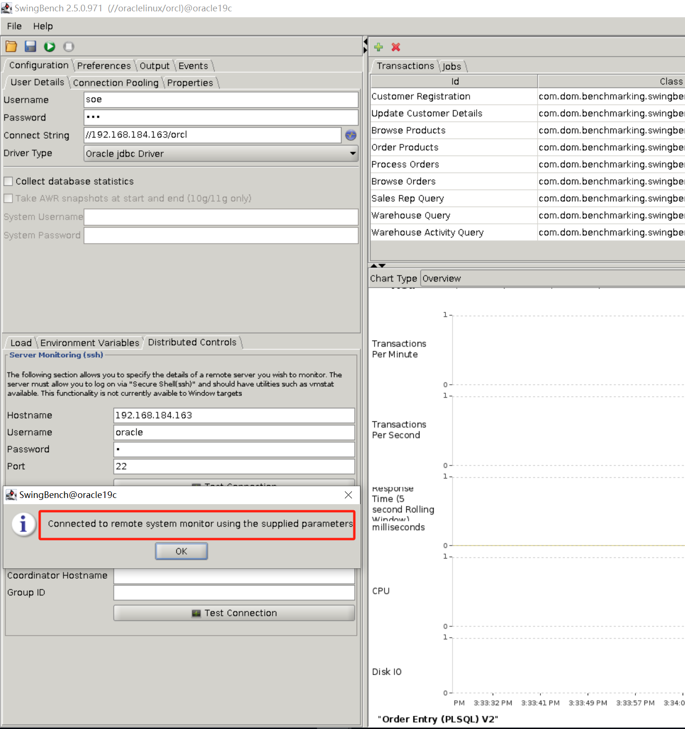Open a configuration file with the folder icon
Screen dimensions: 685x729
(x=11, y=46)
